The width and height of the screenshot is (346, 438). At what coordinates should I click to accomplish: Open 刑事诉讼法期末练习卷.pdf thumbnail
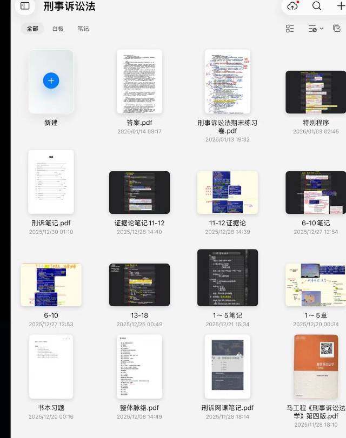228,82
